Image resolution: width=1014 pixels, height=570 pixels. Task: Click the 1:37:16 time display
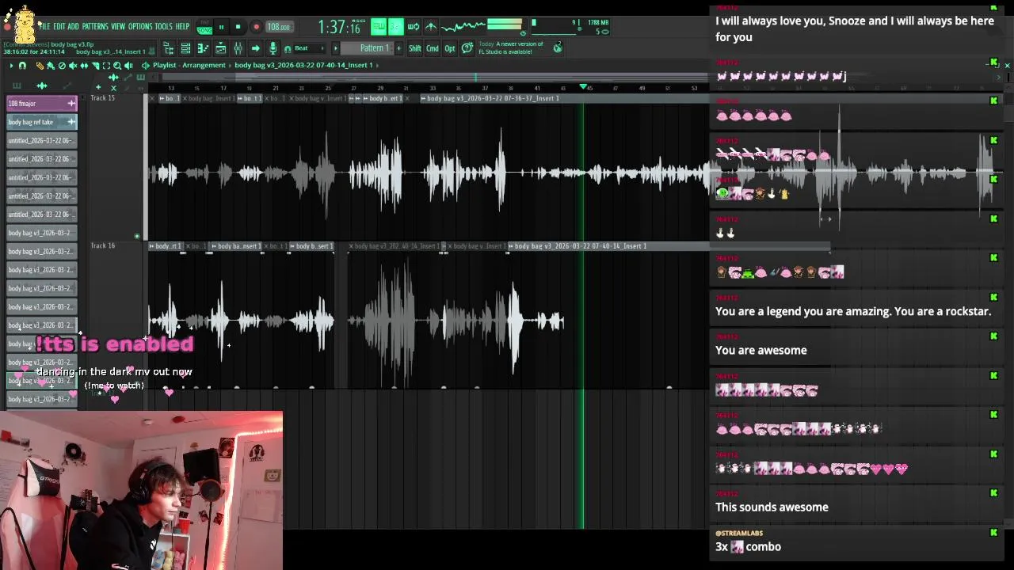pos(340,27)
